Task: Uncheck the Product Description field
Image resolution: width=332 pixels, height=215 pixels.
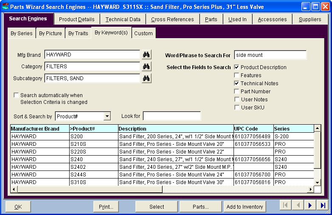Action: pos(237,67)
